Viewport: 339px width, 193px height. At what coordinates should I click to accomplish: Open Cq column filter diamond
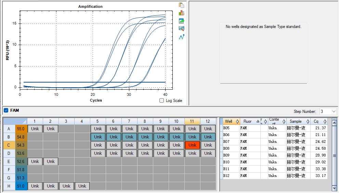(325, 121)
